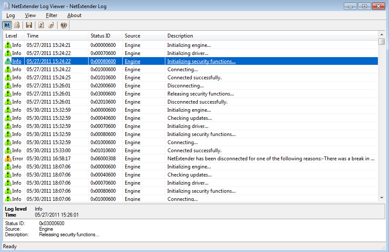Screen dimensions: 389x252
Task: Click the scrollbar up arrow in log list
Action: (x=382, y=35)
